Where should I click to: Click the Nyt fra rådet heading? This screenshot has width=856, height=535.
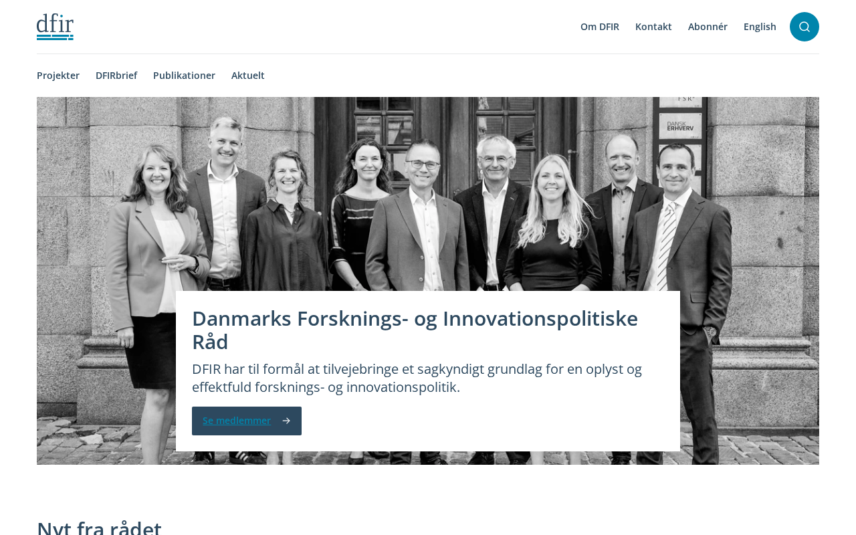click(x=99, y=527)
